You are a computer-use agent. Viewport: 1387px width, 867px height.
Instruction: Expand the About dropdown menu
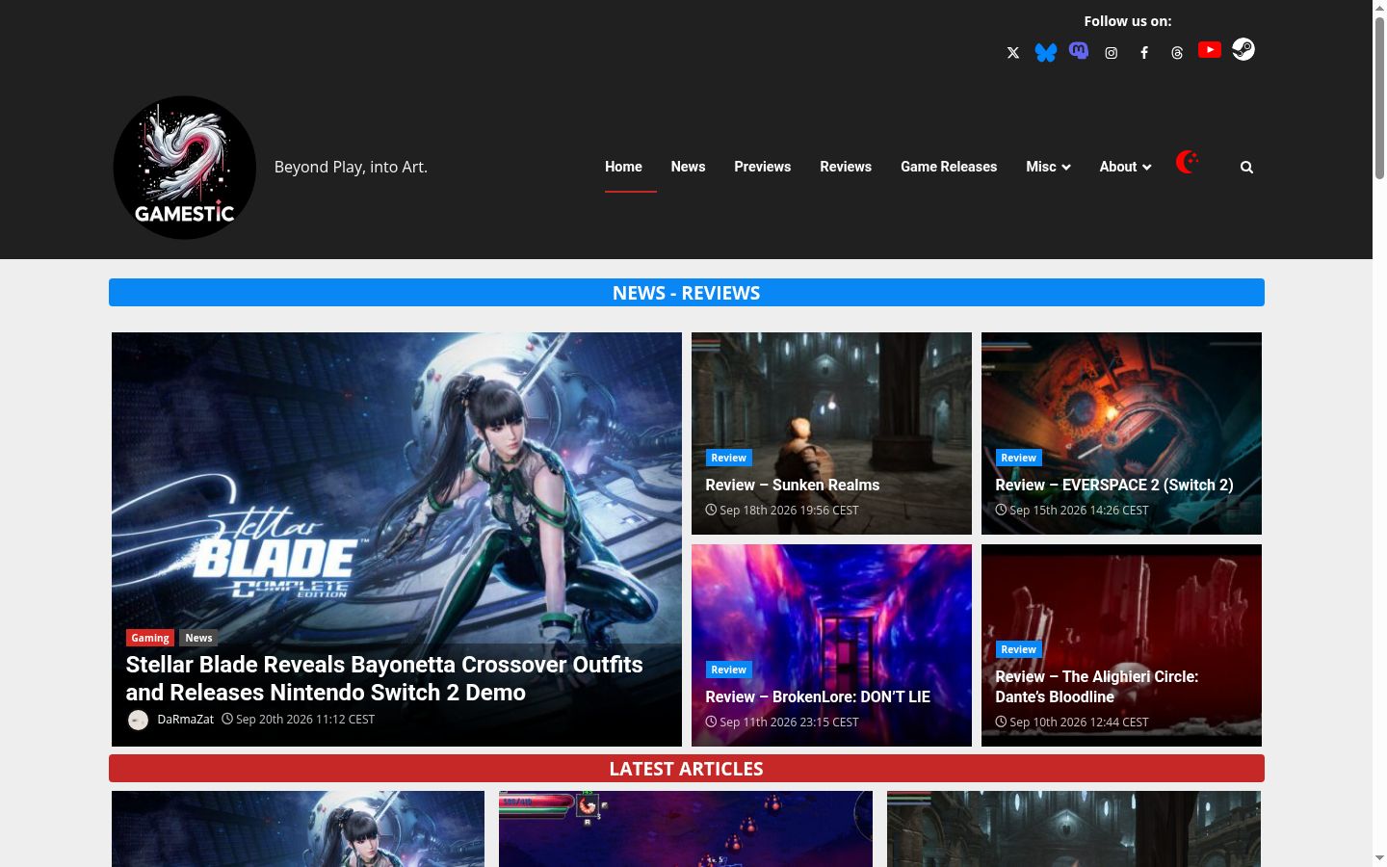pos(1125,167)
